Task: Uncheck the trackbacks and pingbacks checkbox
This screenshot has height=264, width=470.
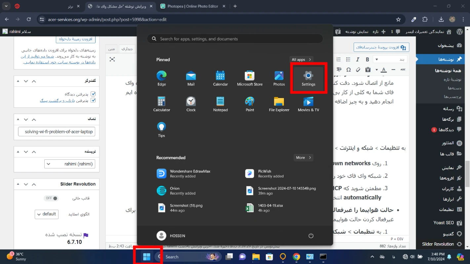Action: pos(93,101)
